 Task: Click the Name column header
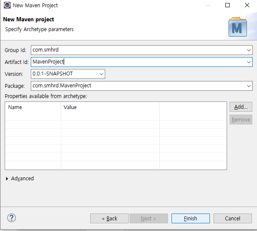[x=33, y=107]
